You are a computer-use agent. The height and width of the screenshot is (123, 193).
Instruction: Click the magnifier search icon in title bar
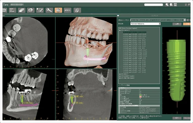[x=167, y=5]
